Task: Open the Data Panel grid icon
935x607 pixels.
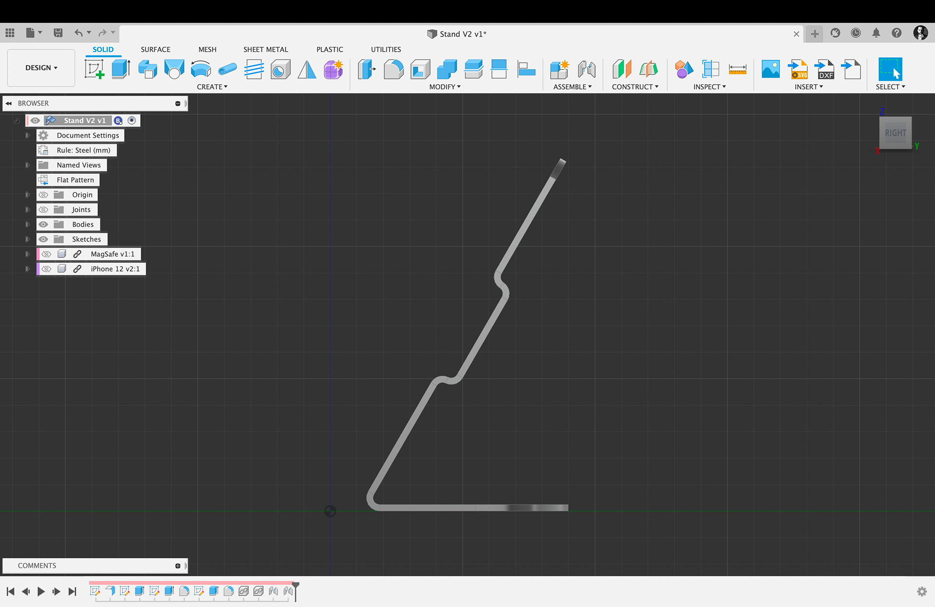Action: pyautogui.click(x=10, y=33)
